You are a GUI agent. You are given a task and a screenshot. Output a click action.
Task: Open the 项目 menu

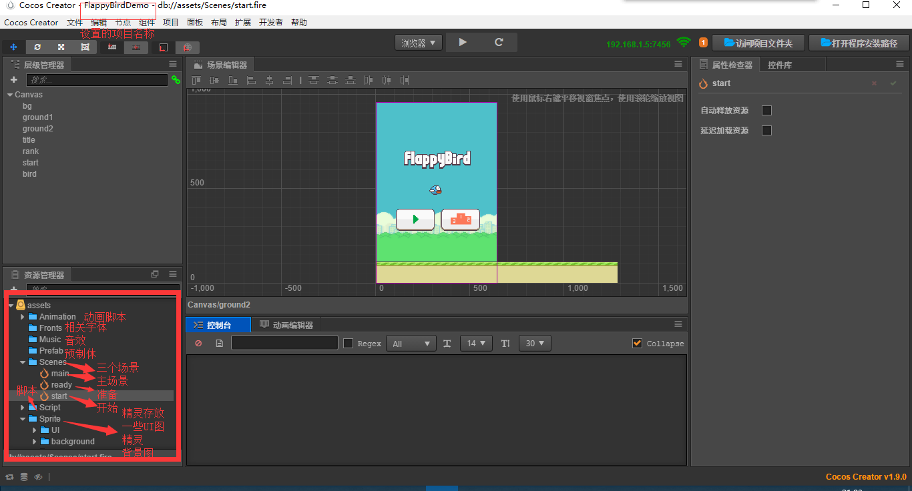171,22
